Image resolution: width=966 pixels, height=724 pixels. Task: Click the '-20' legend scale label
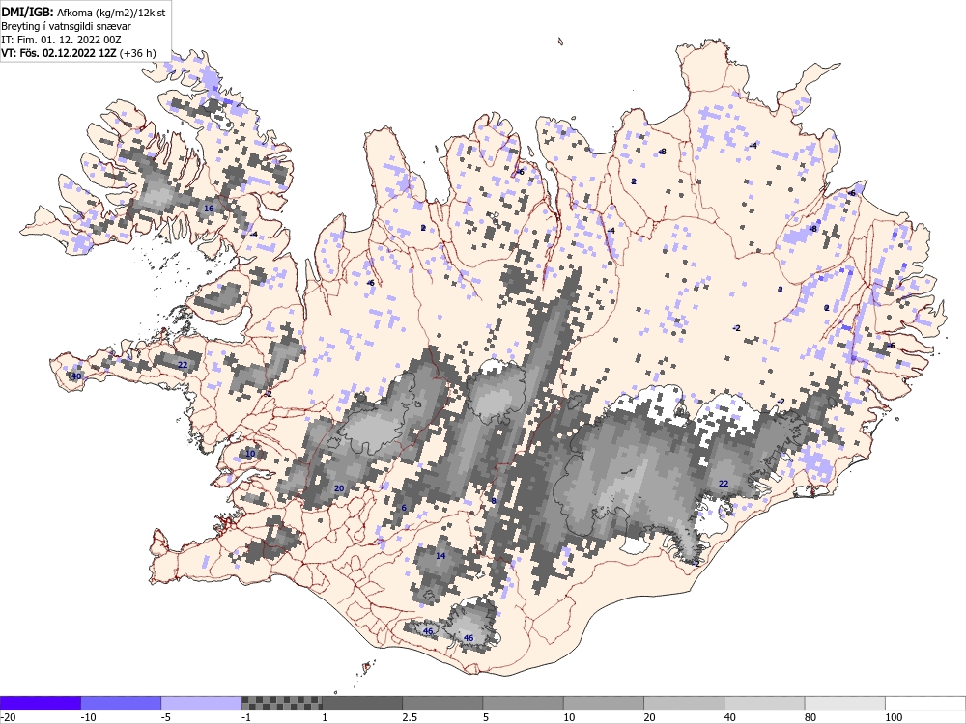coord(8,717)
